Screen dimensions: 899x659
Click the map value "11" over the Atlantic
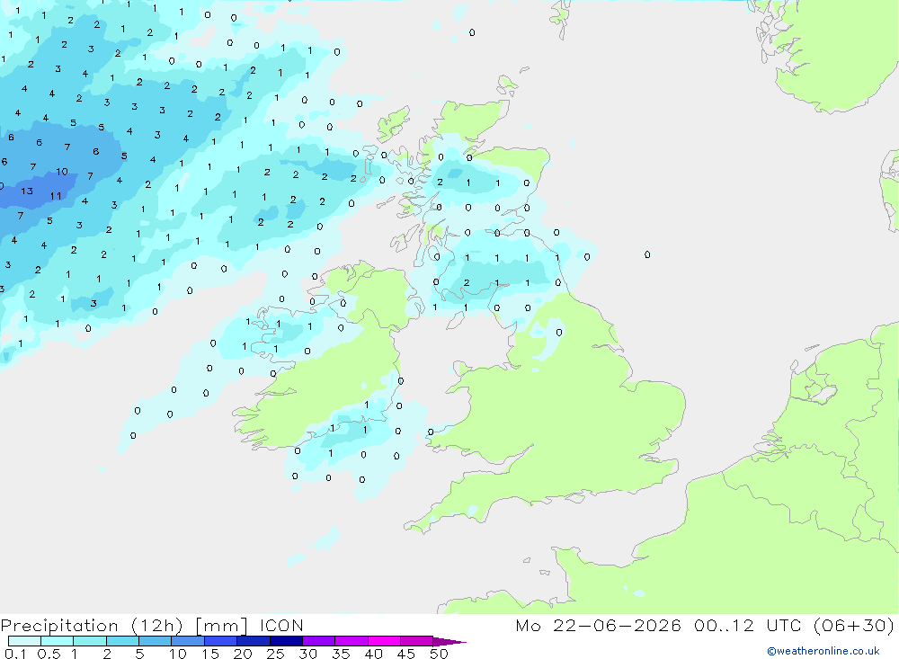56,196
